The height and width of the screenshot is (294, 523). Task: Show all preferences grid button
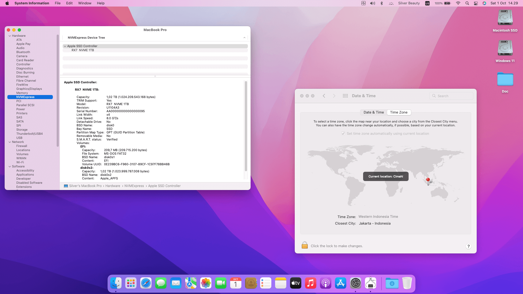click(x=345, y=96)
